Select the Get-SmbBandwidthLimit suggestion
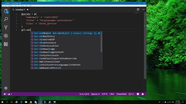Image resolution: width=186 pixels, height=104 pixels. click(x=66, y=68)
